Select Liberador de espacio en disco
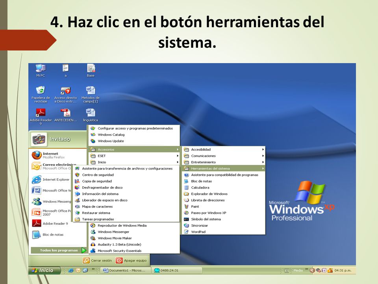 coord(126,200)
